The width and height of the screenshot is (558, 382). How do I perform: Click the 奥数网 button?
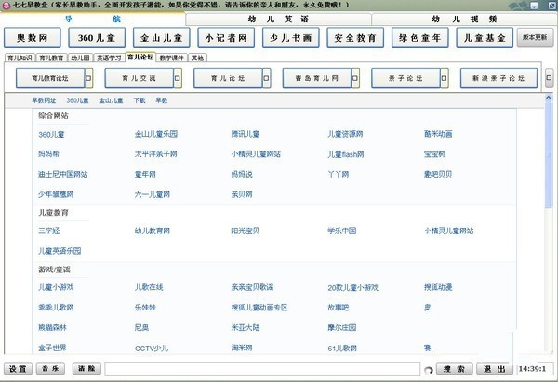pos(33,38)
